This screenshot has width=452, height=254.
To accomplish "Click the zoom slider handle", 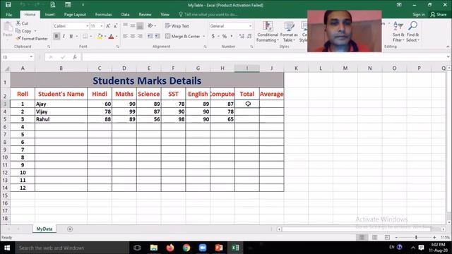I will [x=416, y=237].
